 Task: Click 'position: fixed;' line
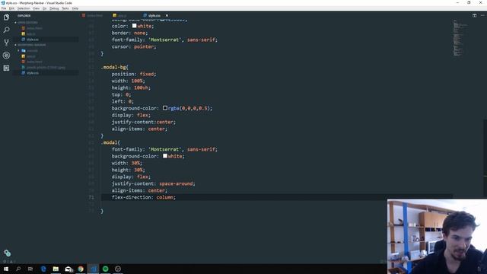click(x=134, y=74)
